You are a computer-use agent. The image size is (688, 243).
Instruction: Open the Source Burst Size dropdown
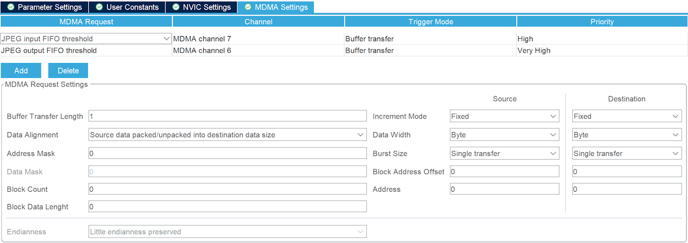point(504,153)
